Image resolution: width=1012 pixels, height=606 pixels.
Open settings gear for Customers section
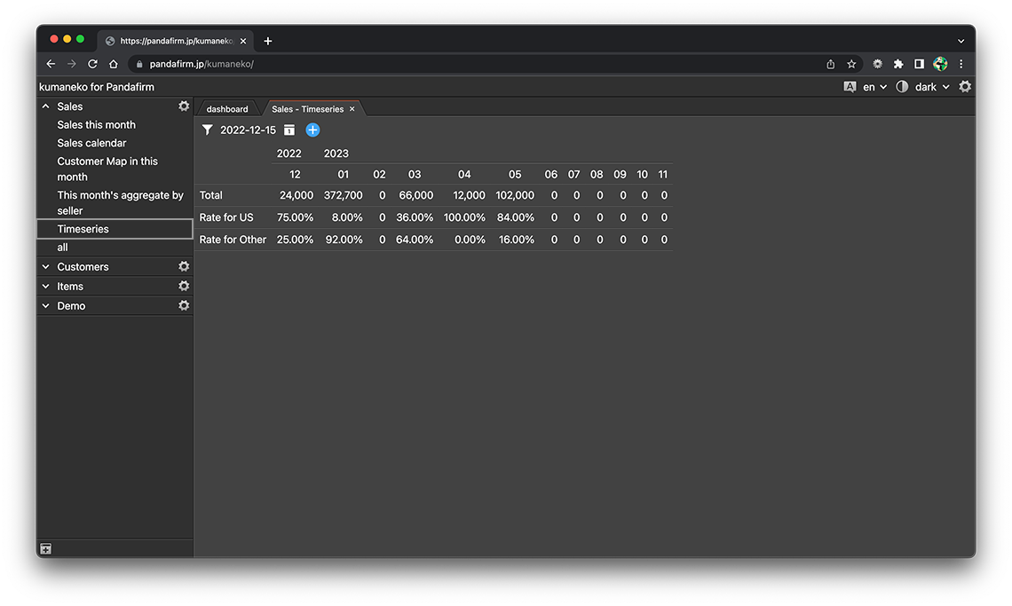(x=184, y=267)
